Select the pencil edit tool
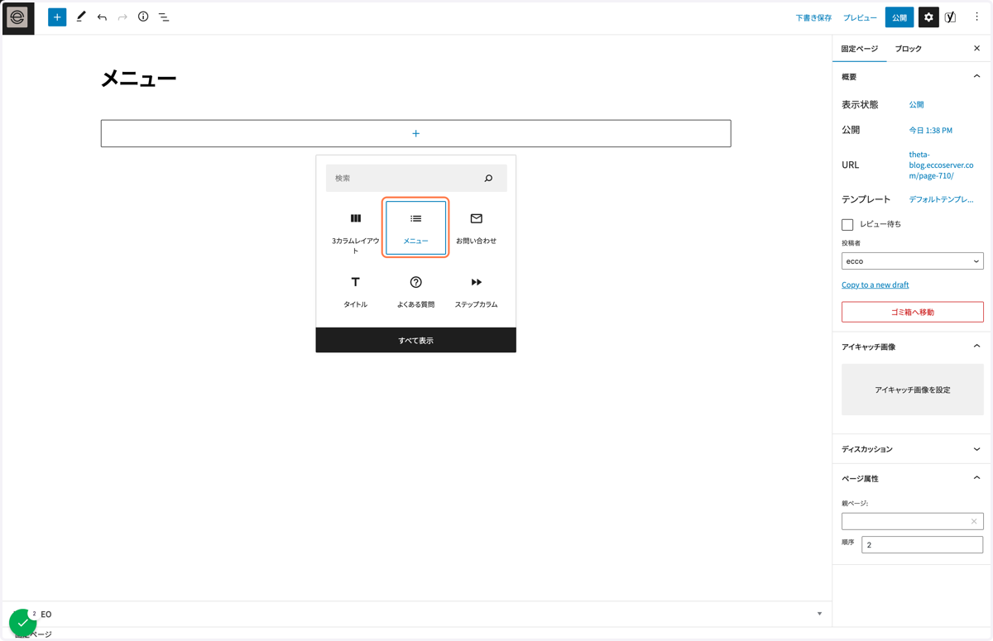 [80, 17]
